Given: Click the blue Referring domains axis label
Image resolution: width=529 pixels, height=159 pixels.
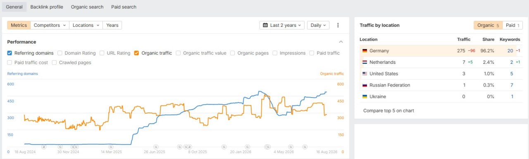Looking at the screenshot, I should tap(22, 74).
